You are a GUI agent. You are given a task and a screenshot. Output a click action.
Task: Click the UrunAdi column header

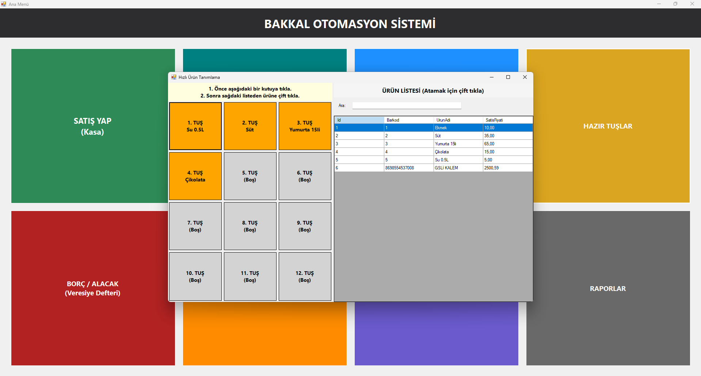click(458, 120)
